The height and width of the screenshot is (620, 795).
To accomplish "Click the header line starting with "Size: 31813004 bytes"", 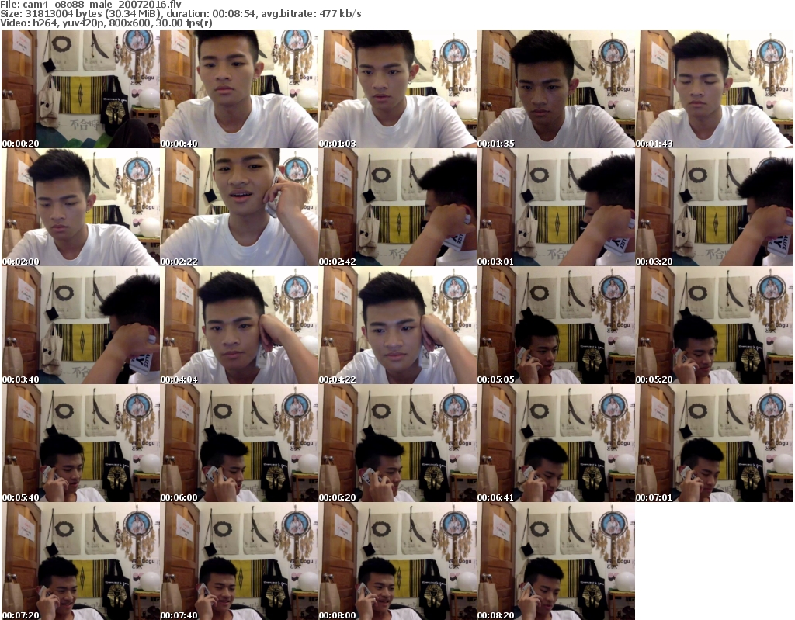I will 180,14.
